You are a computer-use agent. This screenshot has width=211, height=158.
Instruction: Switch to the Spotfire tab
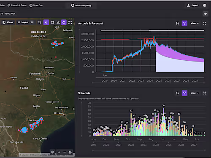click(x=36, y=5)
